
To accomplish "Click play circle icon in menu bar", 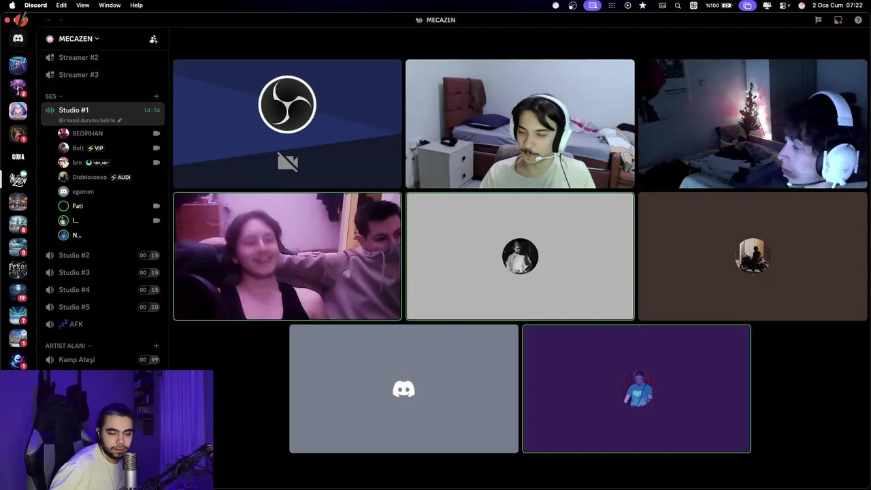I will click(x=627, y=5).
